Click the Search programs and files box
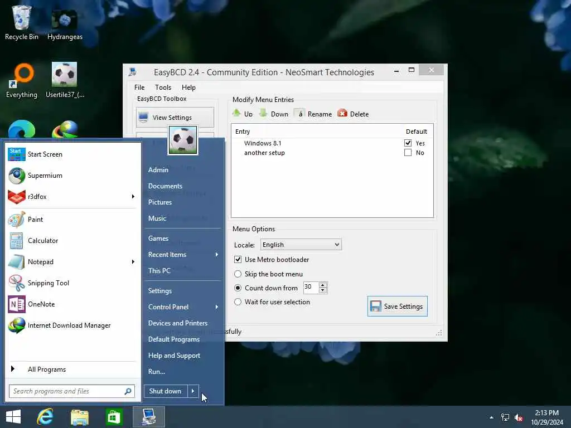 [x=72, y=391]
